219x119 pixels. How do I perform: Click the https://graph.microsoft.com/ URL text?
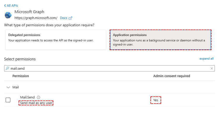pyautogui.click(x=36, y=18)
